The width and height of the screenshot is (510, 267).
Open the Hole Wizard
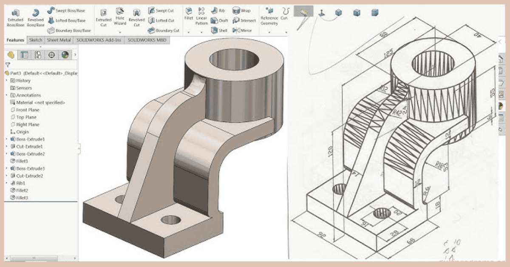[x=119, y=15]
